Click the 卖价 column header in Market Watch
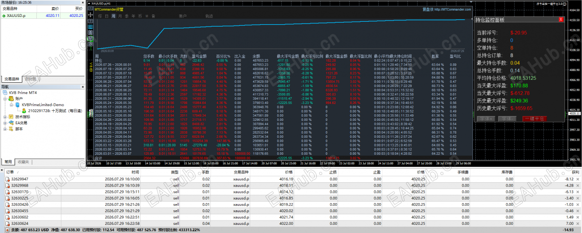 [56, 9]
